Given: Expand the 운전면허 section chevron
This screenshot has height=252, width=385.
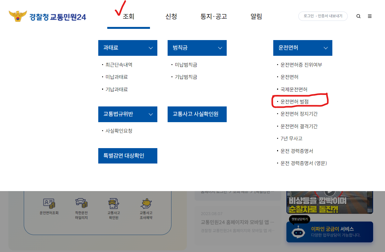Looking at the screenshot, I should click(x=326, y=48).
